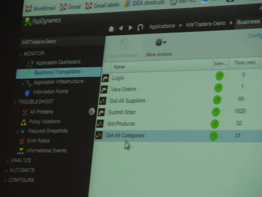
Task: Click the Config link at top right
Action: click(255, 35)
